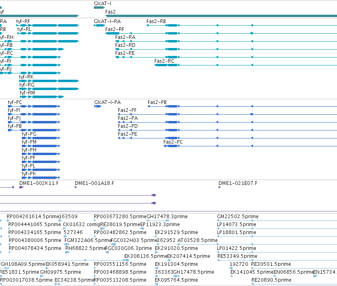Select DME1-021E07.F feature label
This screenshot has height=286, width=337.
[x=238, y=183]
